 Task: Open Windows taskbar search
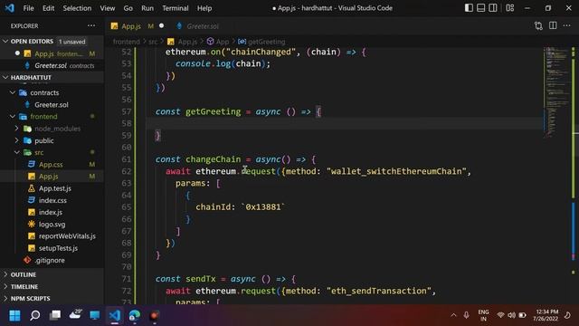(x=34, y=315)
